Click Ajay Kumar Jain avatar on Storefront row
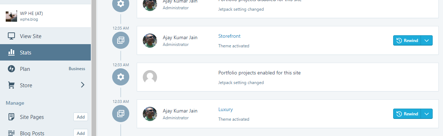The width and height of the screenshot is (443, 136). [x=150, y=41]
